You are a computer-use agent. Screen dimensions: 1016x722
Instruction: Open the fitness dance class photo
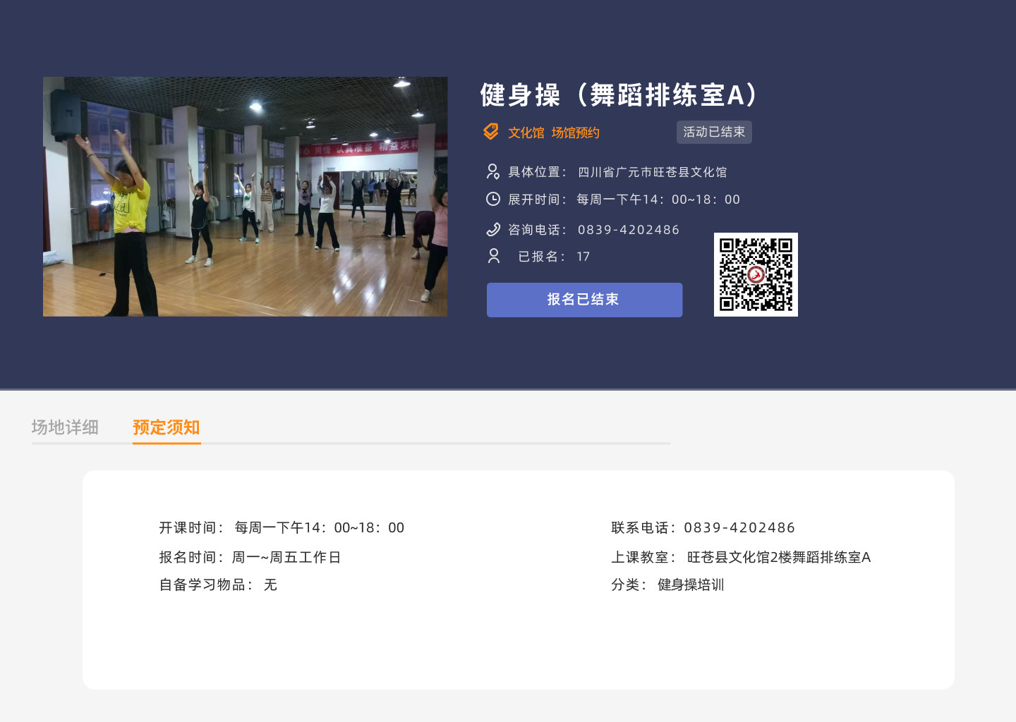(x=245, y=197)
